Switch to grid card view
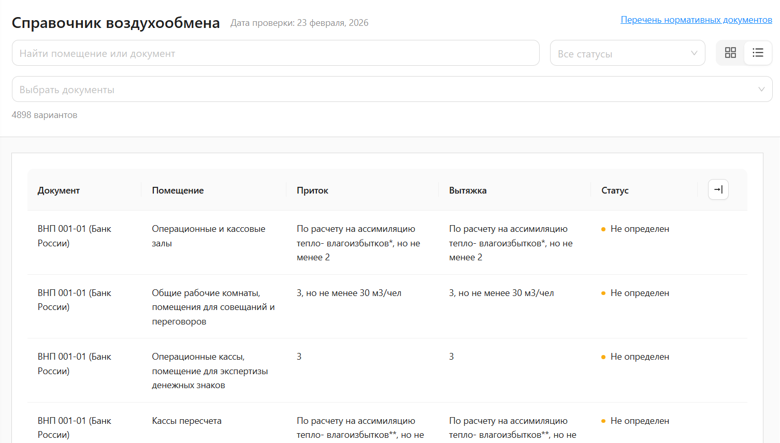This screenshot has height=443, width=780. (730, 53)
